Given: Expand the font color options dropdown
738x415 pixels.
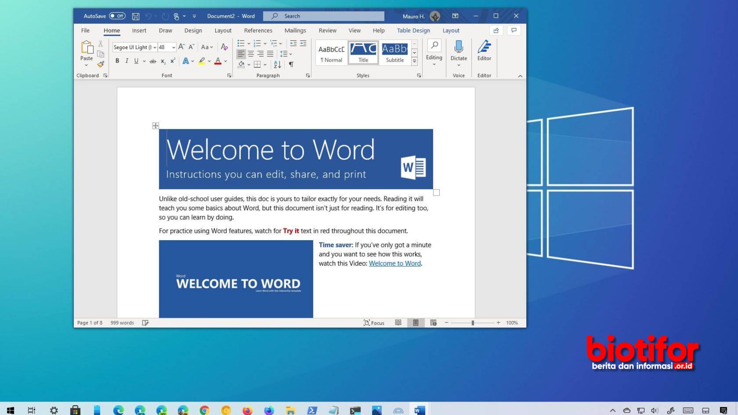Looking at the screenshot, I should coord(225,61).
